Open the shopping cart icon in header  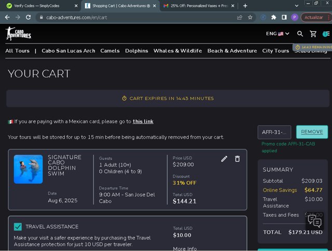[313, 34]
